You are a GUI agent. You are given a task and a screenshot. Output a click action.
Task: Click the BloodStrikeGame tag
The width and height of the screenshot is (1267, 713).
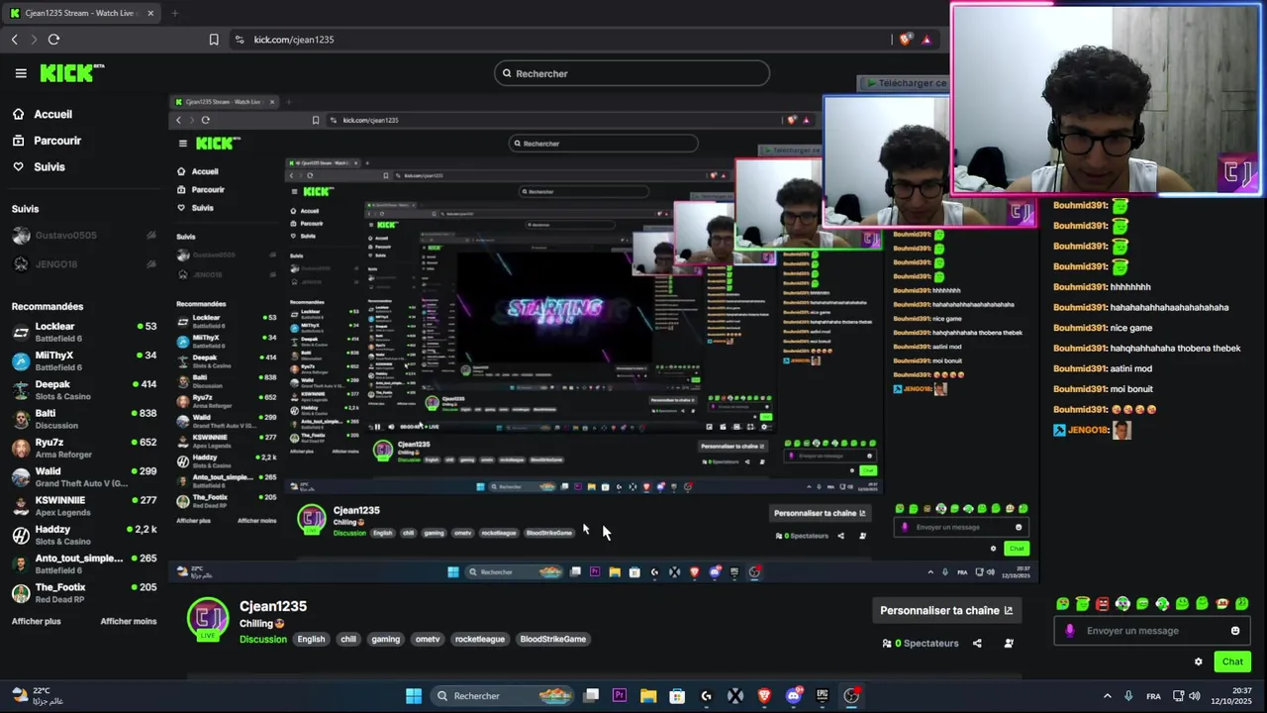click(553, 640)
